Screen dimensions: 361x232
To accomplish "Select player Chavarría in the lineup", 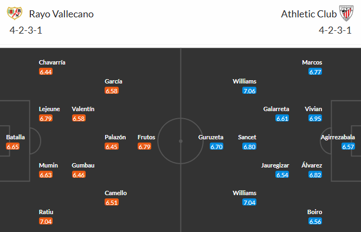I will pyautogui.click(x=52, y=62).
